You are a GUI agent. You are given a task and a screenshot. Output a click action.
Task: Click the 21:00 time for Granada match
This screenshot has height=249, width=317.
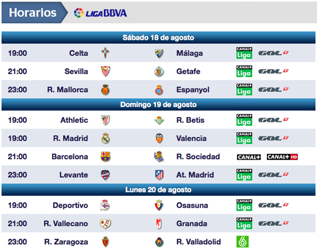pos(18,224)
